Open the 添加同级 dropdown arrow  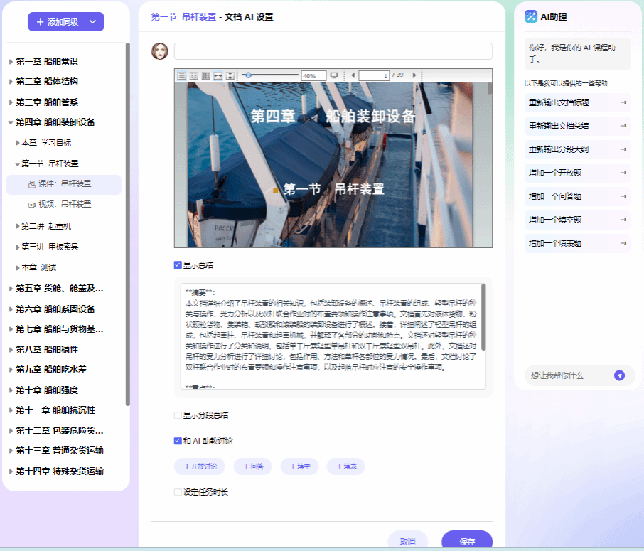pyautogui.click(x=93, y=22)
